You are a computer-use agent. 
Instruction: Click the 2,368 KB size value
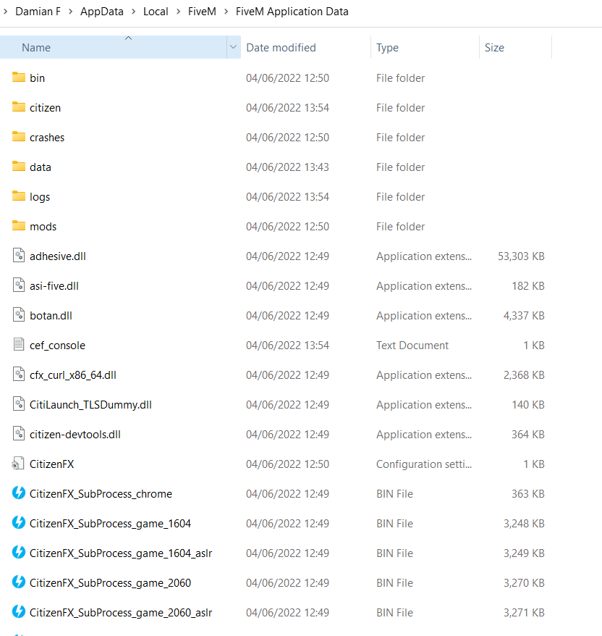[524, 375]
